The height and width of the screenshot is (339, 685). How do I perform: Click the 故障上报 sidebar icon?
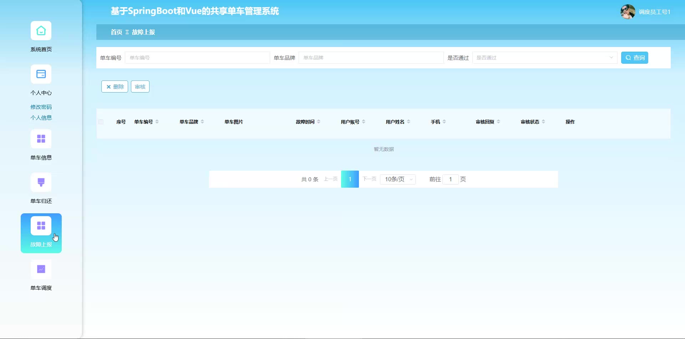tap(41, 226)
